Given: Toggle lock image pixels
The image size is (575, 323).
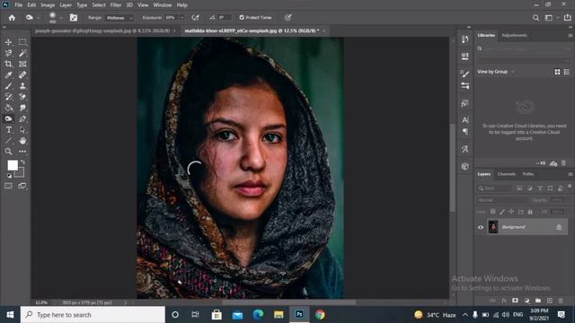Looking at the screenshot, I should tap(502, 212).
